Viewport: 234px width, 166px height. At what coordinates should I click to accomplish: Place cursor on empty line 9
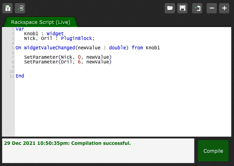pos(123,67)
